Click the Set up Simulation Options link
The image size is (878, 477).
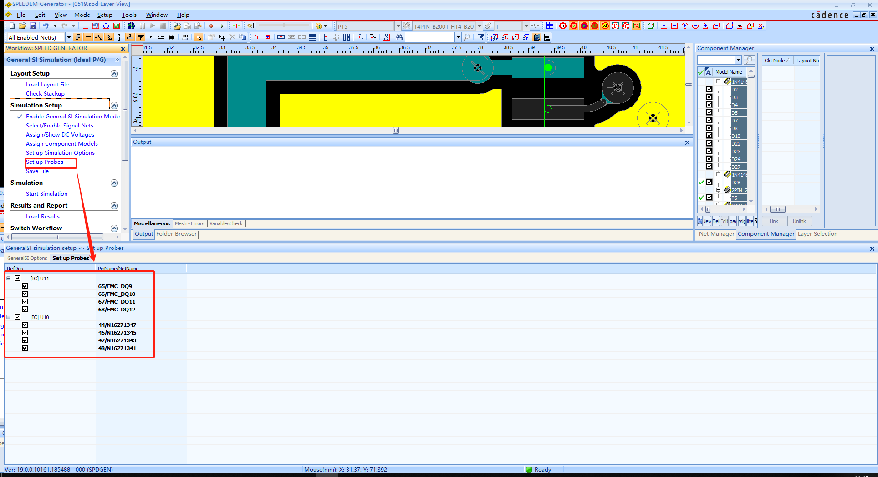click(x=60, y=153)
